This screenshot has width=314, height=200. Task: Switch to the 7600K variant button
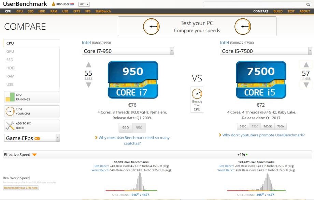[268, 126]
